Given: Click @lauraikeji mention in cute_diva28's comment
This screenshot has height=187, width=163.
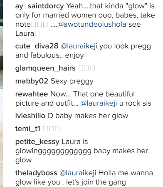Looking at the screenshot, I should pos(79,46).
